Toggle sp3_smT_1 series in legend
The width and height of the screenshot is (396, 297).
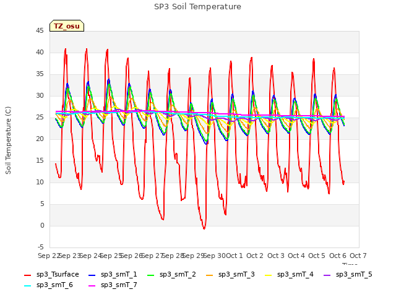[113, 275]
